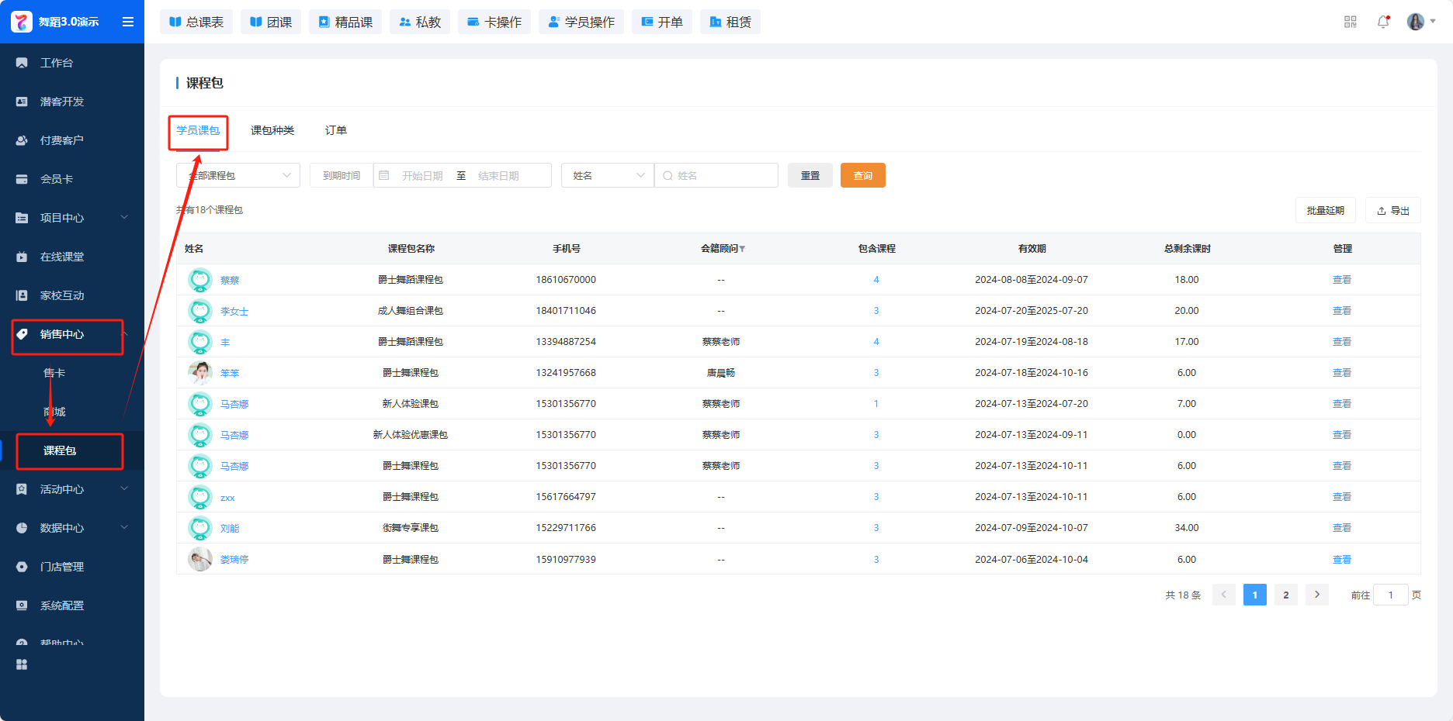The image size is (1453, 721).
Task: Click the orange 查询 button
Action: 862,175
